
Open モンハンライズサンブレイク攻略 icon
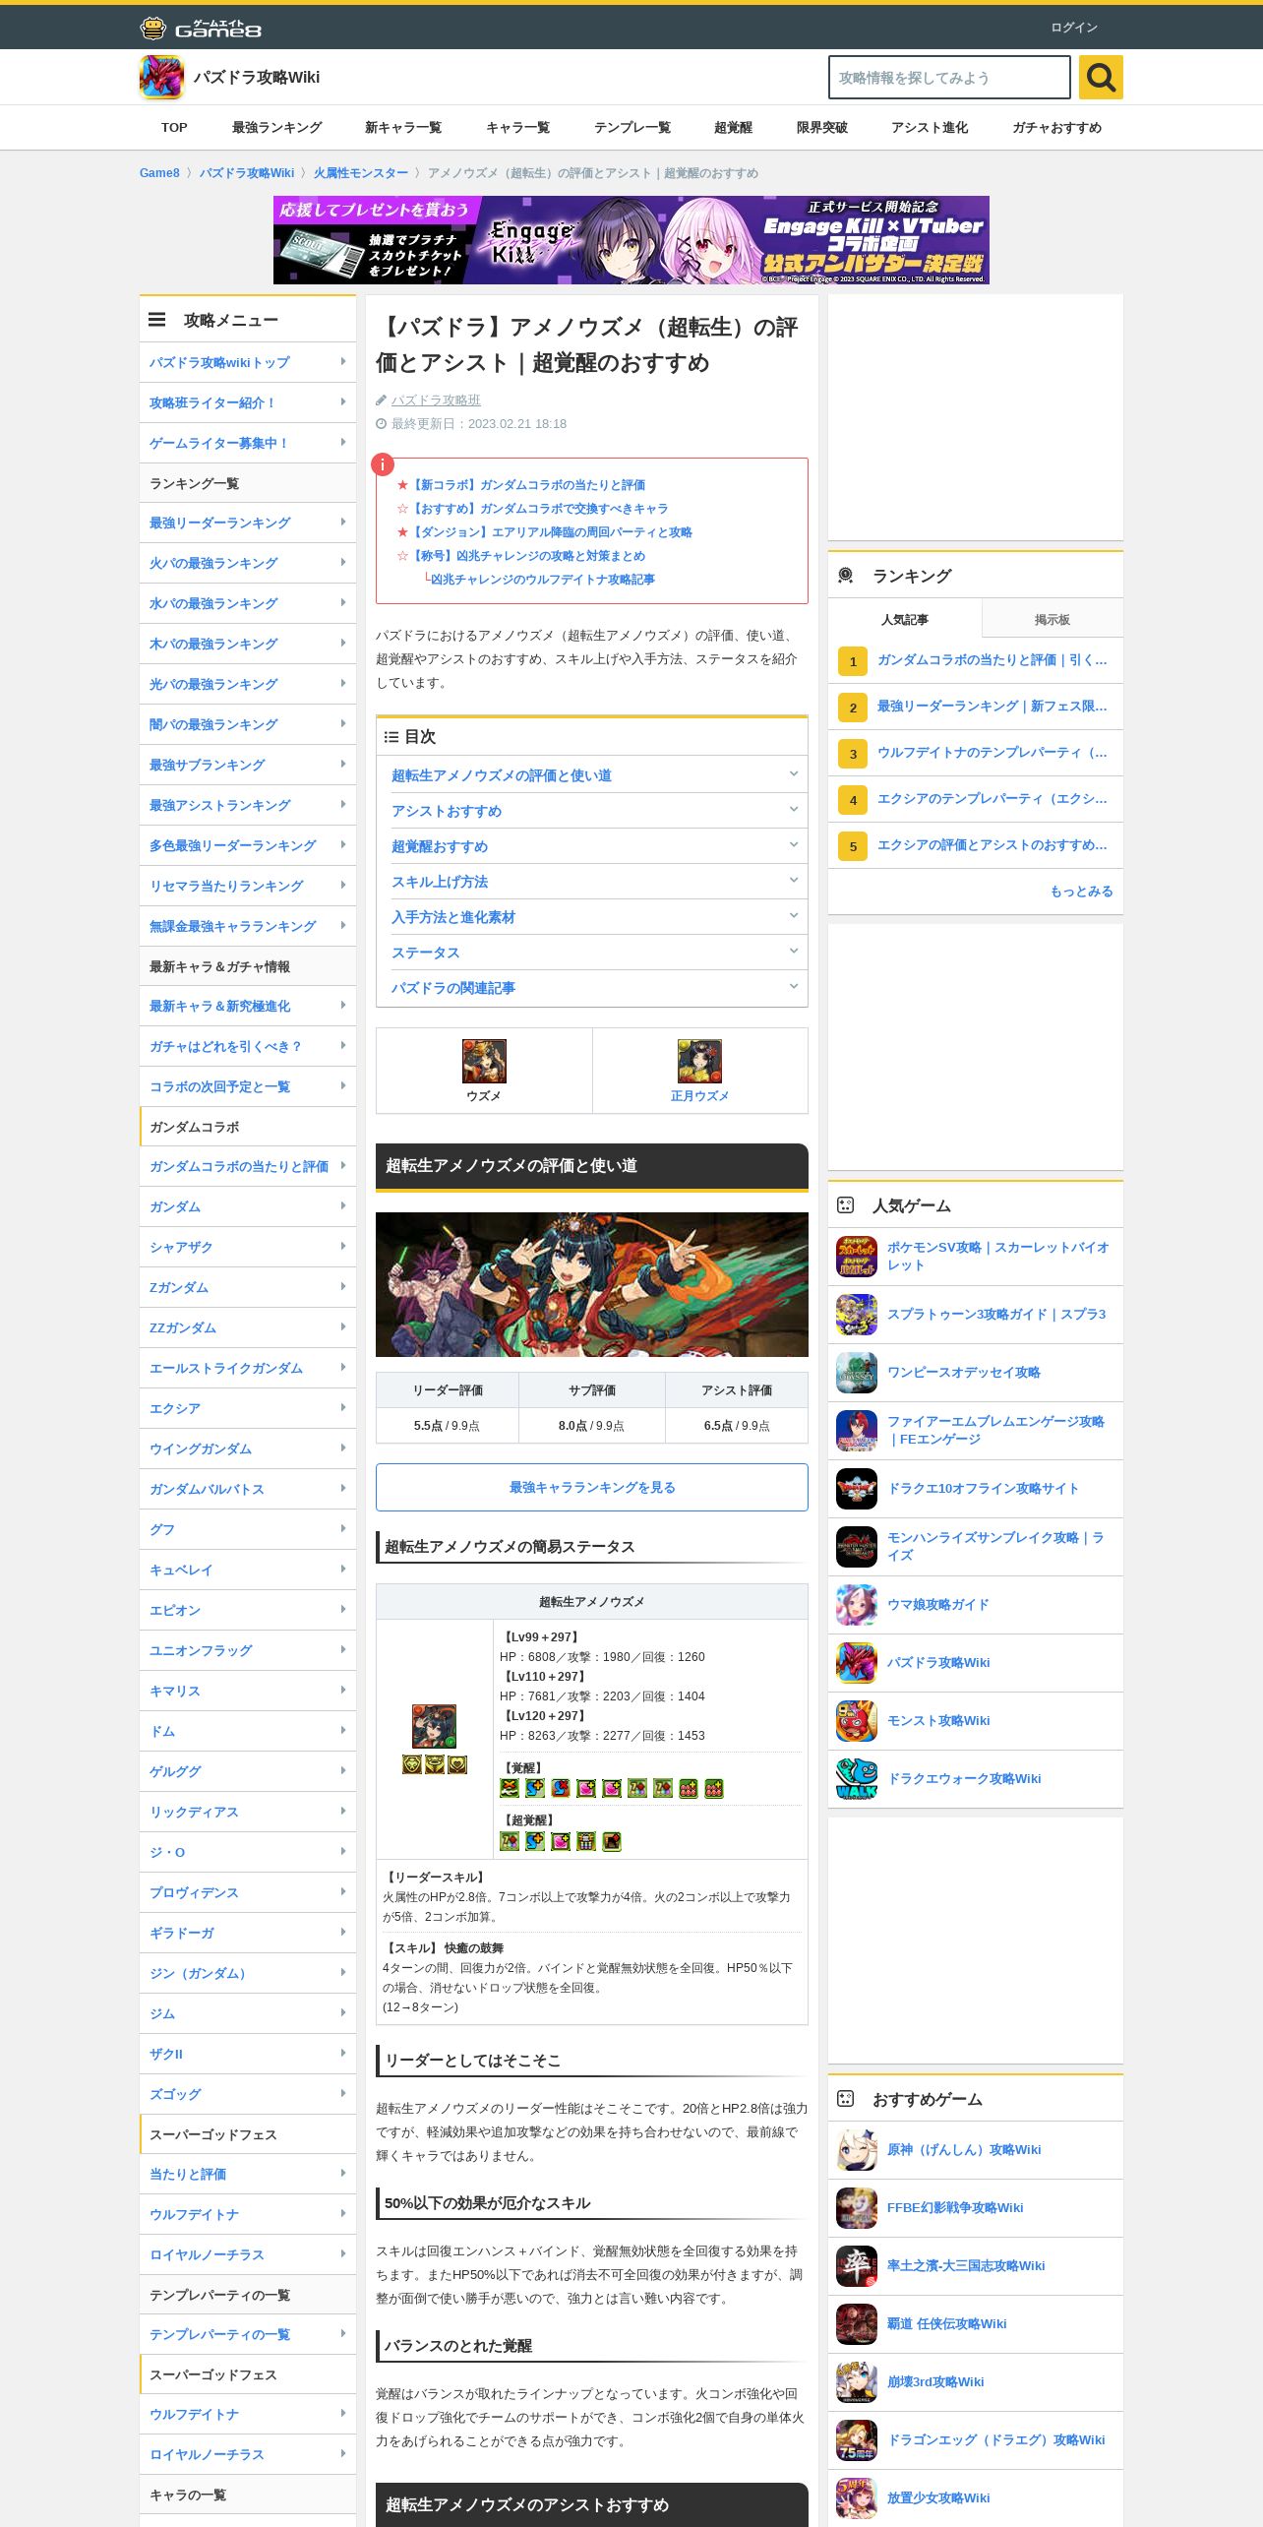857,1547
